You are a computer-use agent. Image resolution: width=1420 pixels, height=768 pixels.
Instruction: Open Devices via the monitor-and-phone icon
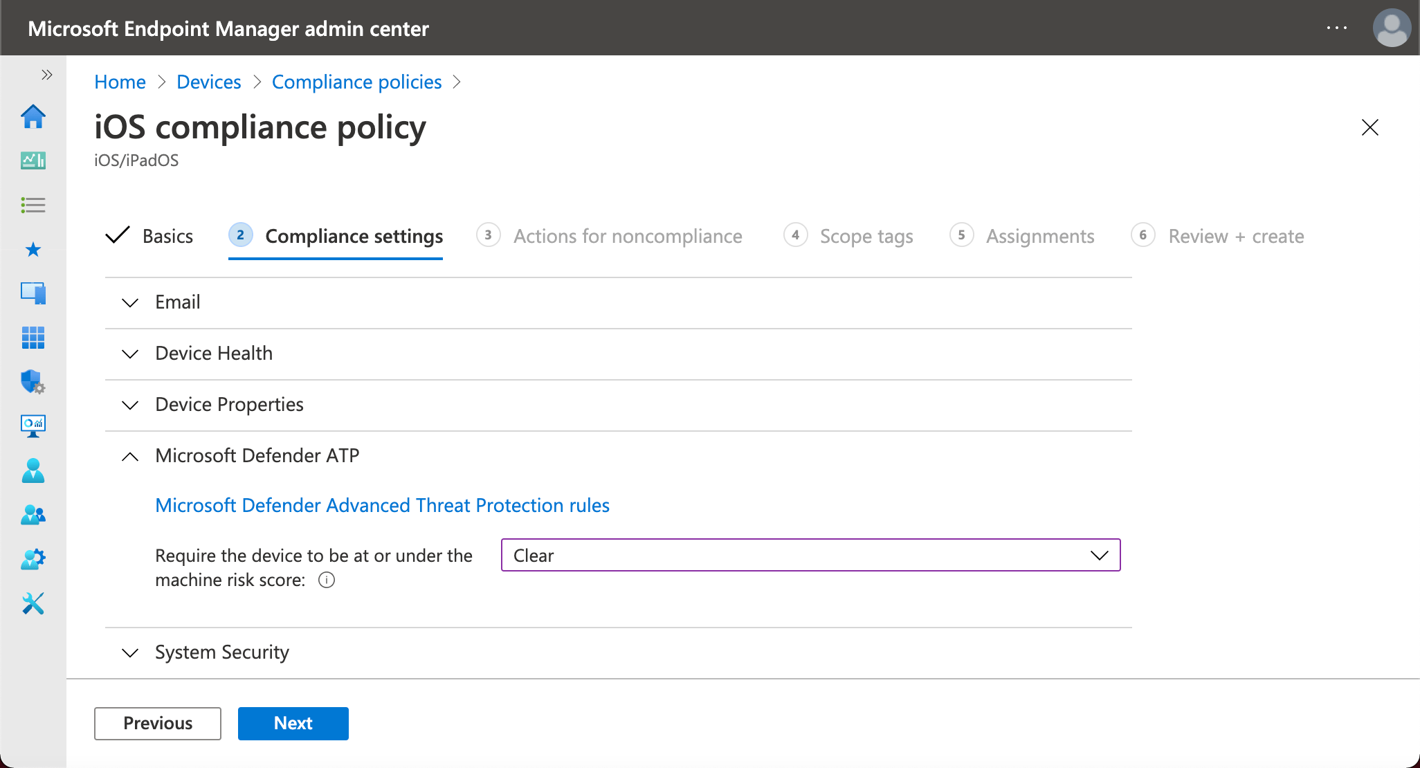[x=33, y=293]
